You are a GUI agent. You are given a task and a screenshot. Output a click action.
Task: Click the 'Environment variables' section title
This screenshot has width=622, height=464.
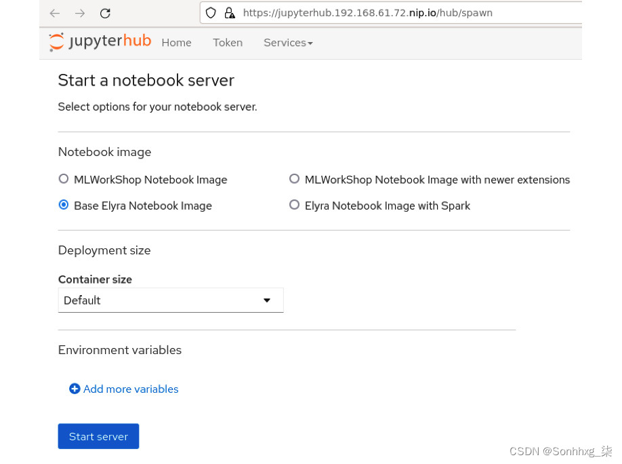pos(120,350)
